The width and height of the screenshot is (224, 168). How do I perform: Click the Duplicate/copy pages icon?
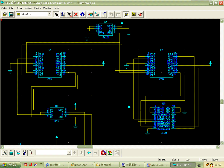pos(63,14)
